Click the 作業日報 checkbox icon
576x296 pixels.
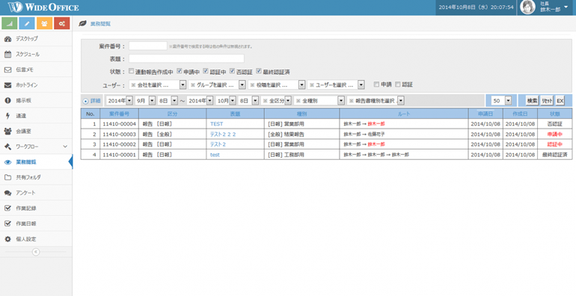pyautogui.click(x=7, y=223)
